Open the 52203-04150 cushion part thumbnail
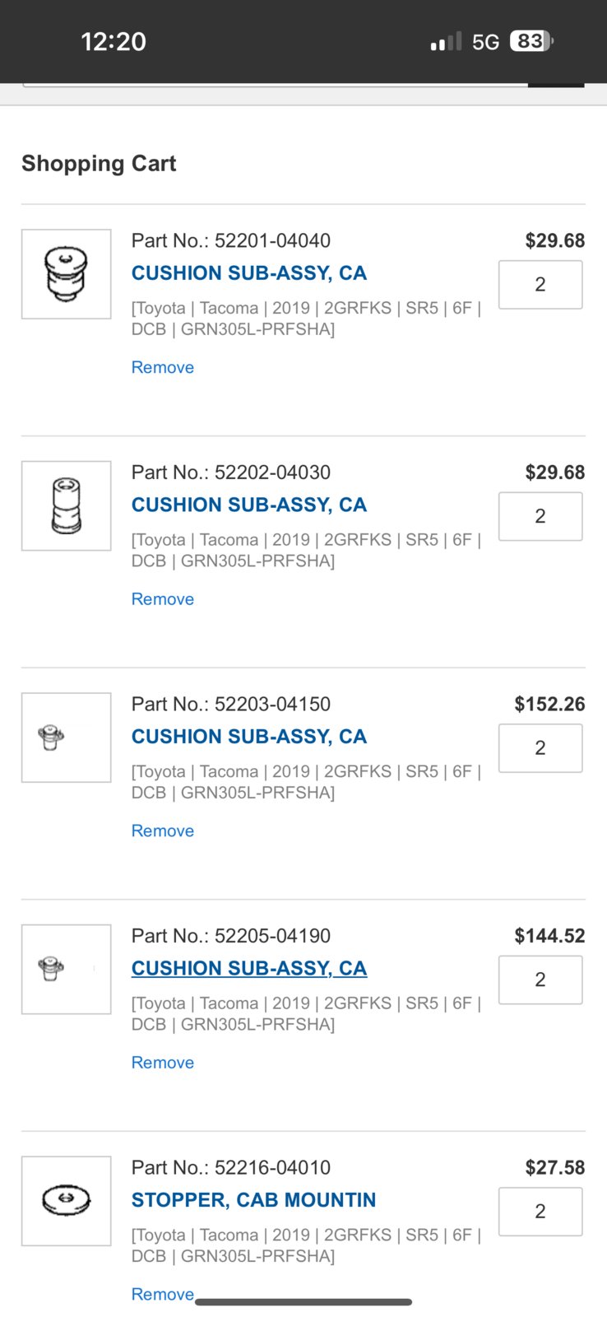Image resolution: width=607 pixels, height=1317 pixels. point(66,738)
